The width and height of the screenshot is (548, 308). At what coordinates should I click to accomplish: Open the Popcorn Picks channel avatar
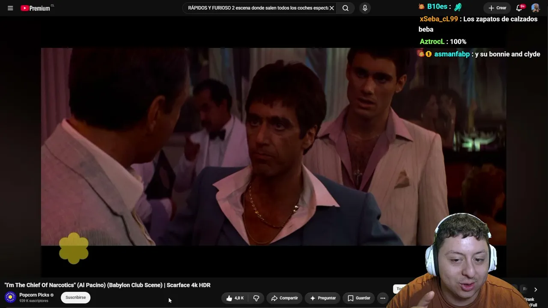pyautogui.click(x=10, y=297)
